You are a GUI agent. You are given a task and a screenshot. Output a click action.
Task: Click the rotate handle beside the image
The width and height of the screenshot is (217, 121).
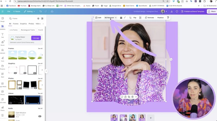[x=171, y=59]
